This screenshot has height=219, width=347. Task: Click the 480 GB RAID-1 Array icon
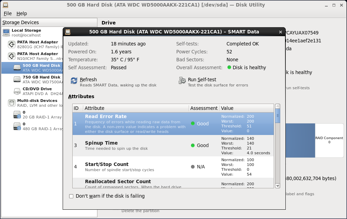point(17,126)
